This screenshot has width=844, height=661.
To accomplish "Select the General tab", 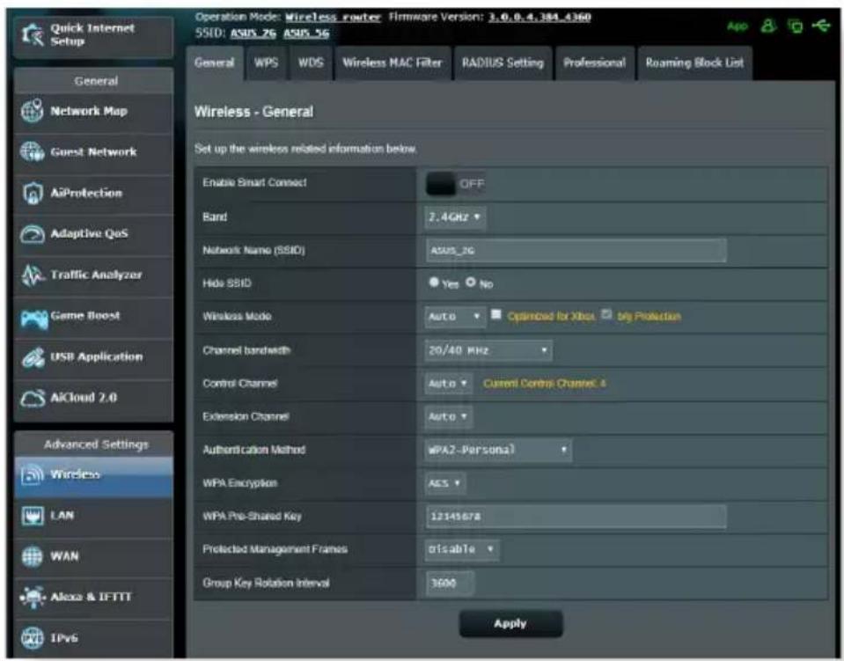I will click(x=215, y=63).
